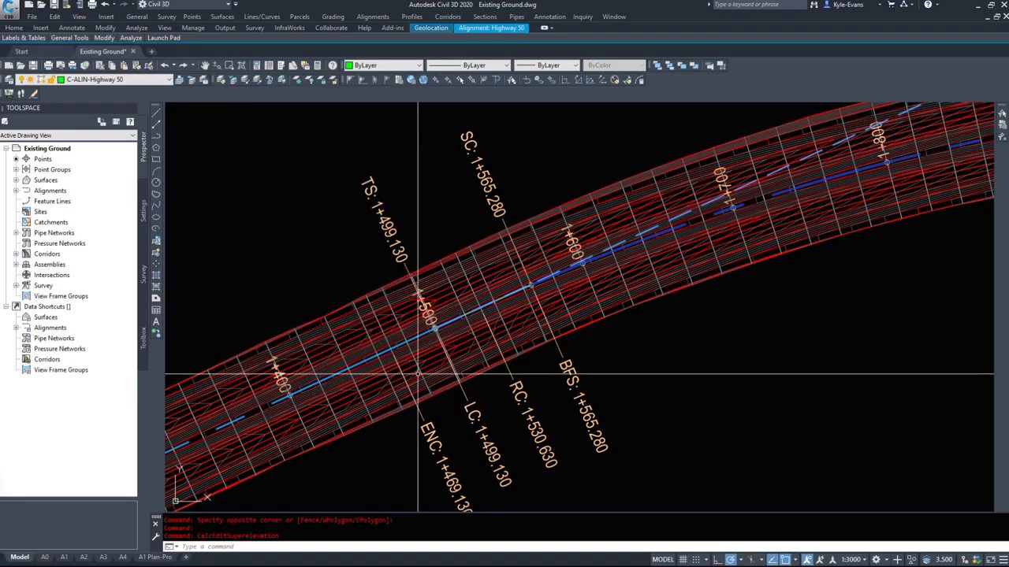Switch to the Start drawing tab

point(21,51)
